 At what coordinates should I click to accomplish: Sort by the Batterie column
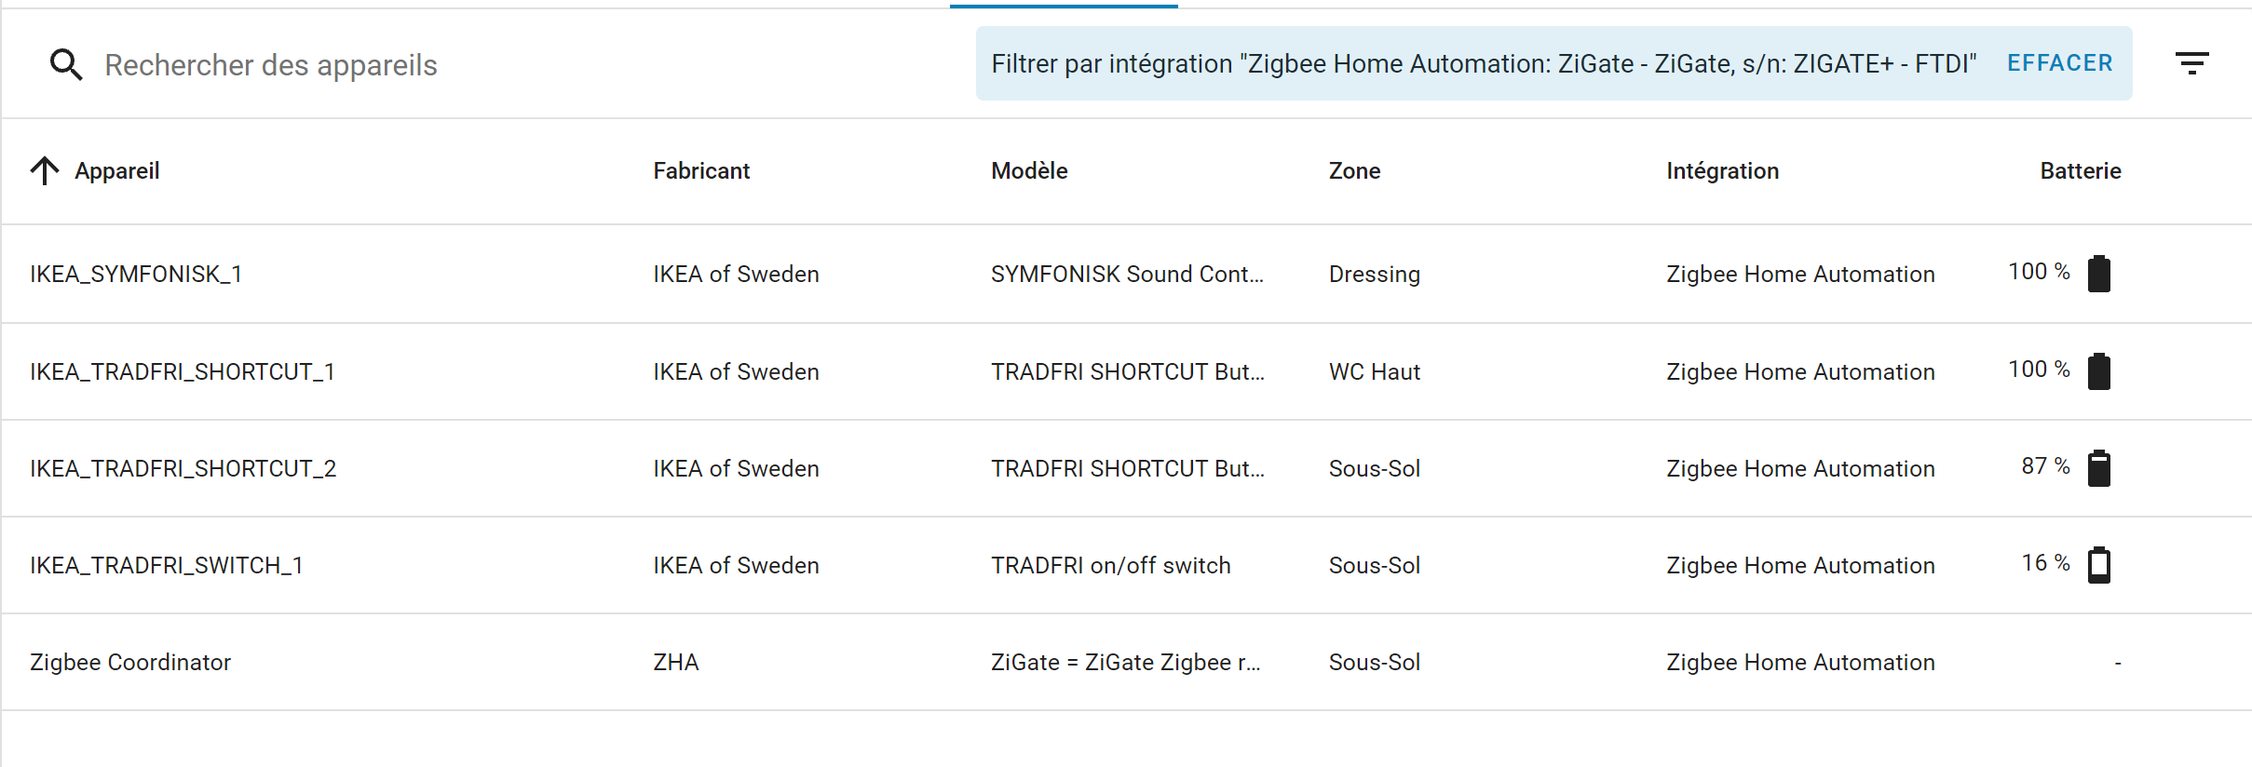pos(2081,170)
